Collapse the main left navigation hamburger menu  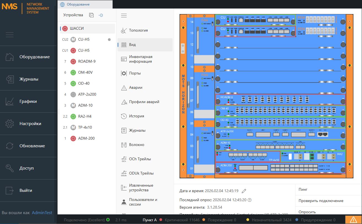point(10,35)
